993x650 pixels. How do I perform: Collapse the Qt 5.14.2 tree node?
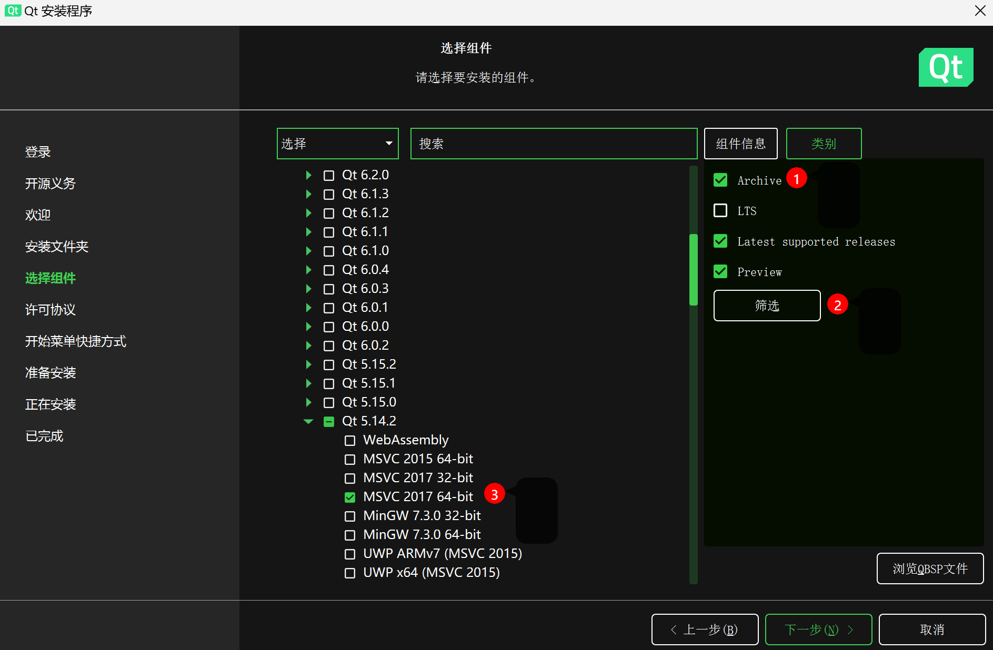(x=308, y=421)
